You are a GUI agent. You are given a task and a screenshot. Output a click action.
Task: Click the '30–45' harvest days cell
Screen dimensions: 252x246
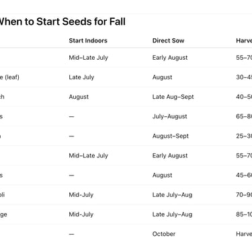pyautogui.click(x=244, y=77)
